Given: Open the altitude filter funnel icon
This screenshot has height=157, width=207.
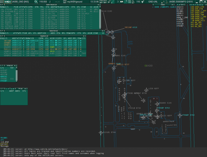Looking at the screenshot, I should pyautogui.click(x=143, y=2).
